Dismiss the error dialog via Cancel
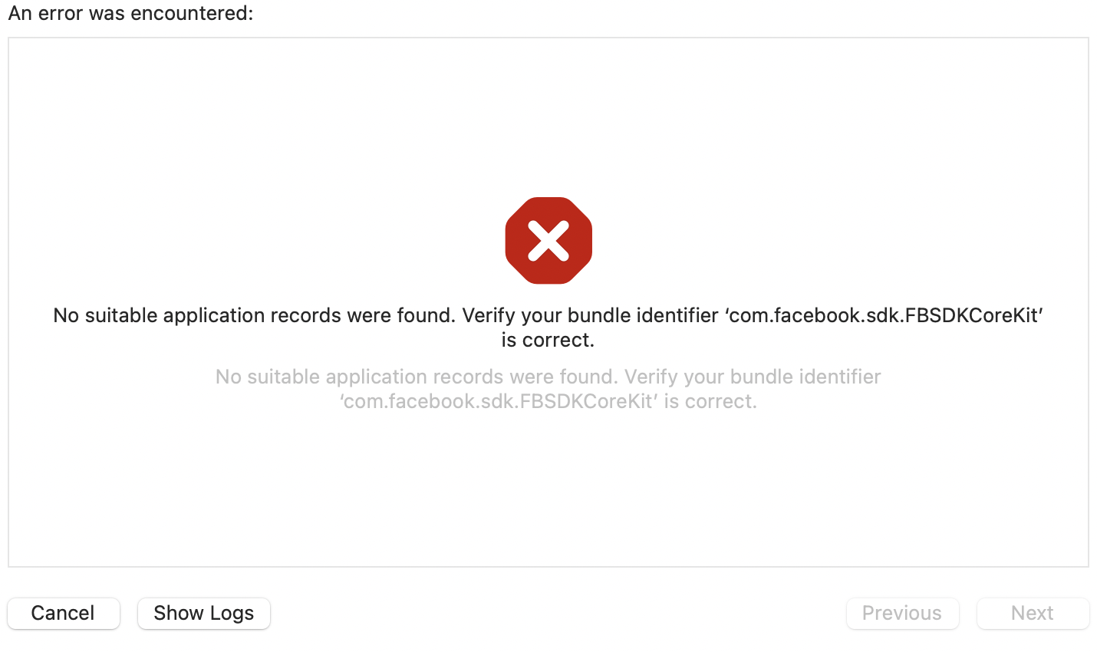This screenshot has width=1097, height=652. (x=64, y=613)
